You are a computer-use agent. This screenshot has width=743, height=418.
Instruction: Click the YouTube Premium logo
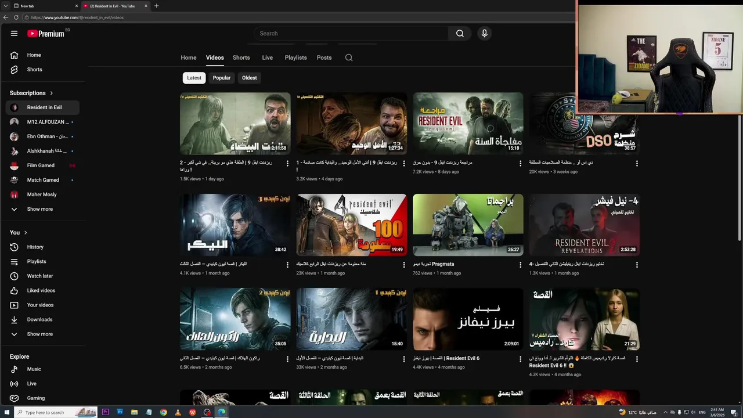45,33
